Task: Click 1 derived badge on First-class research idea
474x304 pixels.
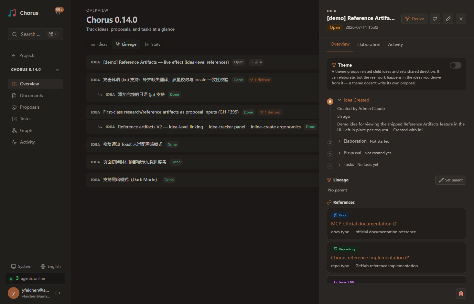Action: (270, 112)
